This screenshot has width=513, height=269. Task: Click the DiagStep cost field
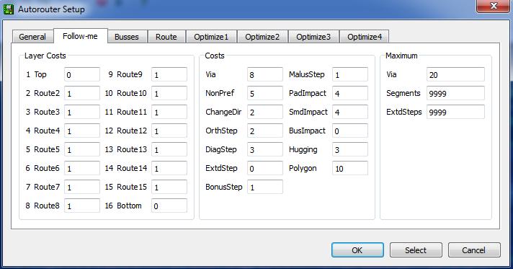(265, 149)
